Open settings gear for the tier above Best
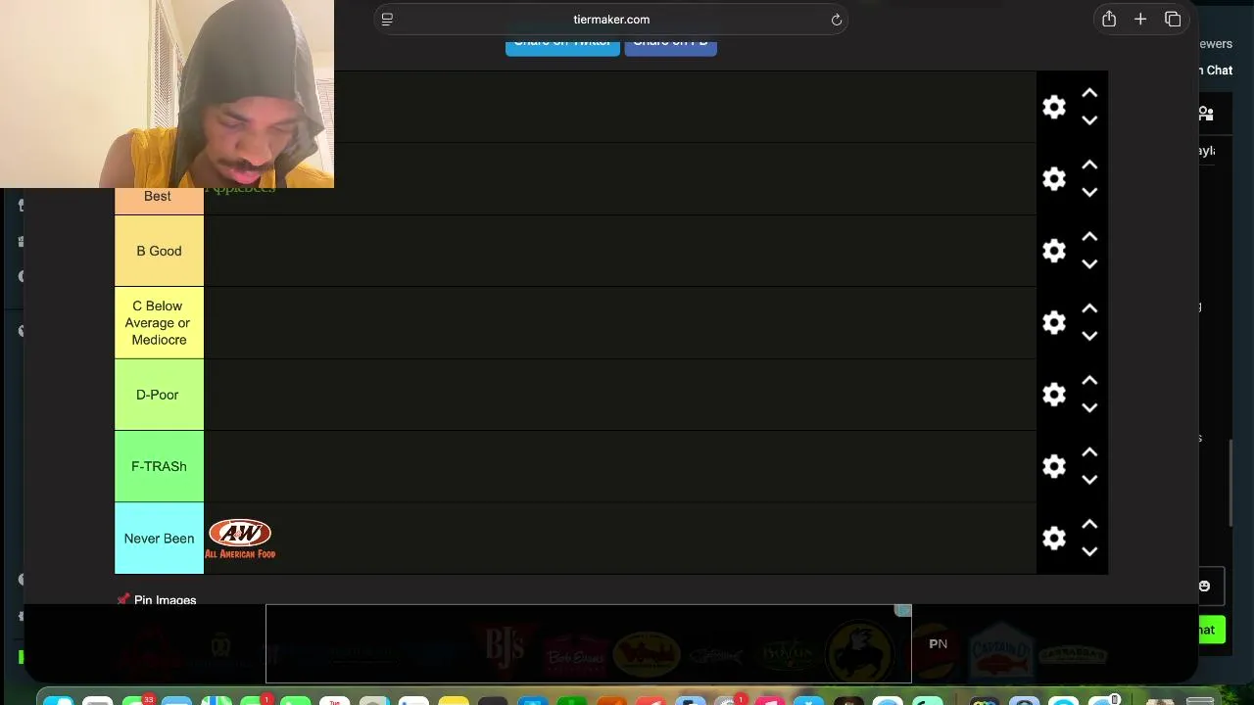Screen dimensions: 1254x705 pyautogui.click(x=1054, y=107)
